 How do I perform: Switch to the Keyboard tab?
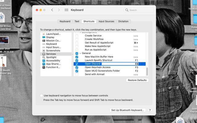click(65, 21)
